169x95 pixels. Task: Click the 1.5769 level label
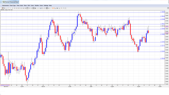[x=162, y=19]
